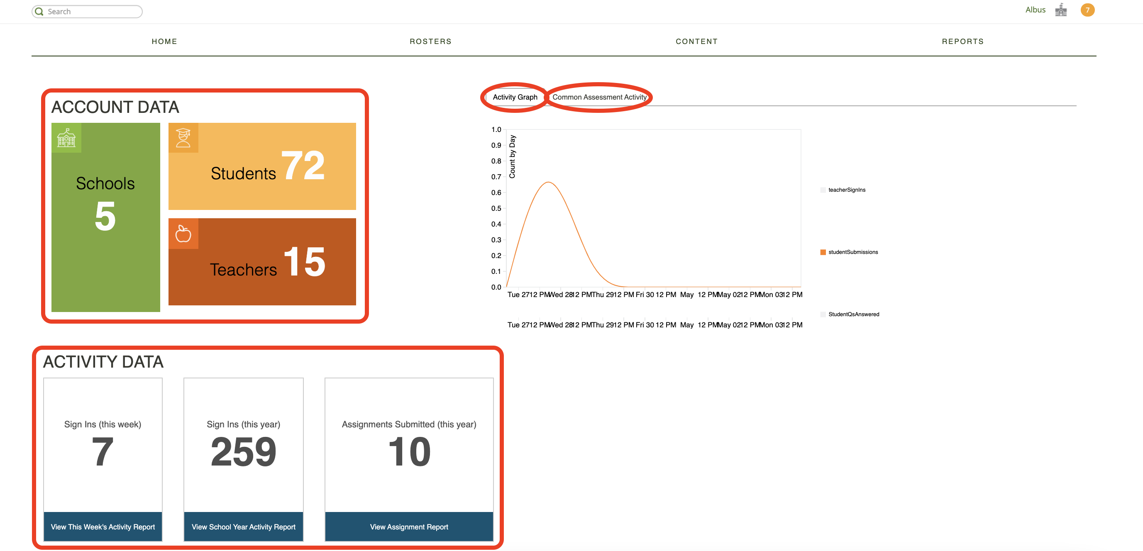The width and height of the screenshot is (1143, 551).
Task: Open the CONTENT menu
Action: pyautogui.click(x=696, y=41)
